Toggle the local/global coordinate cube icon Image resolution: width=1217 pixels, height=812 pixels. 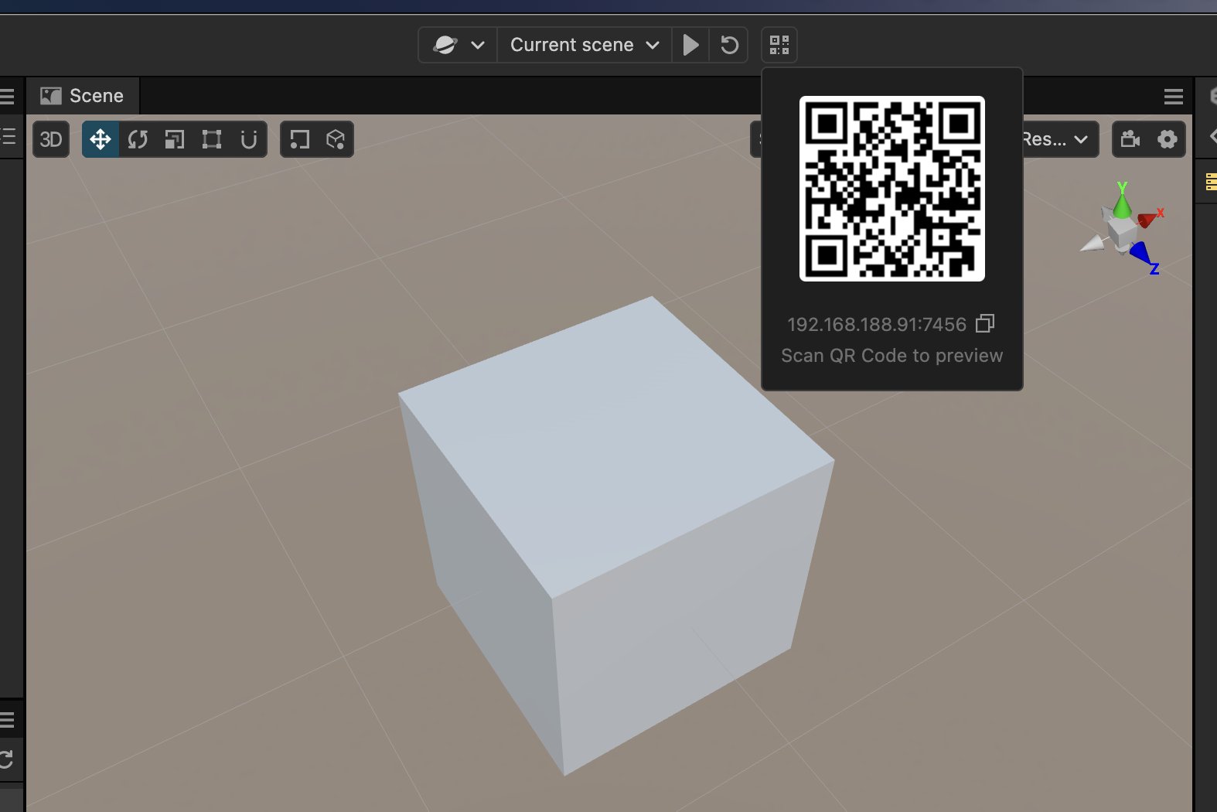coord(336,139)
